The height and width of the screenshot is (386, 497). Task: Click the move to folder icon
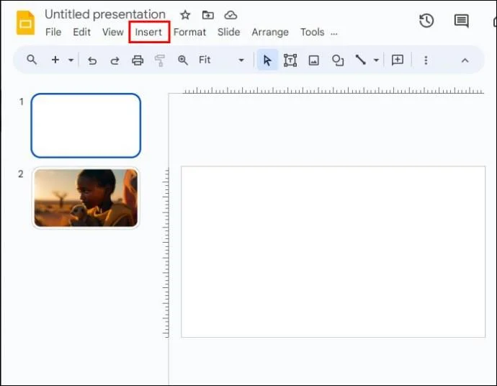point(208,15)
